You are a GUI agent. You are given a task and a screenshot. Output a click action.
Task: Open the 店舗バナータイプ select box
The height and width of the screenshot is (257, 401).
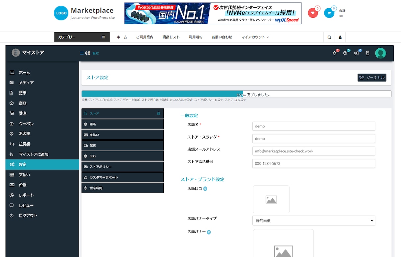click(x=314, y=221)
